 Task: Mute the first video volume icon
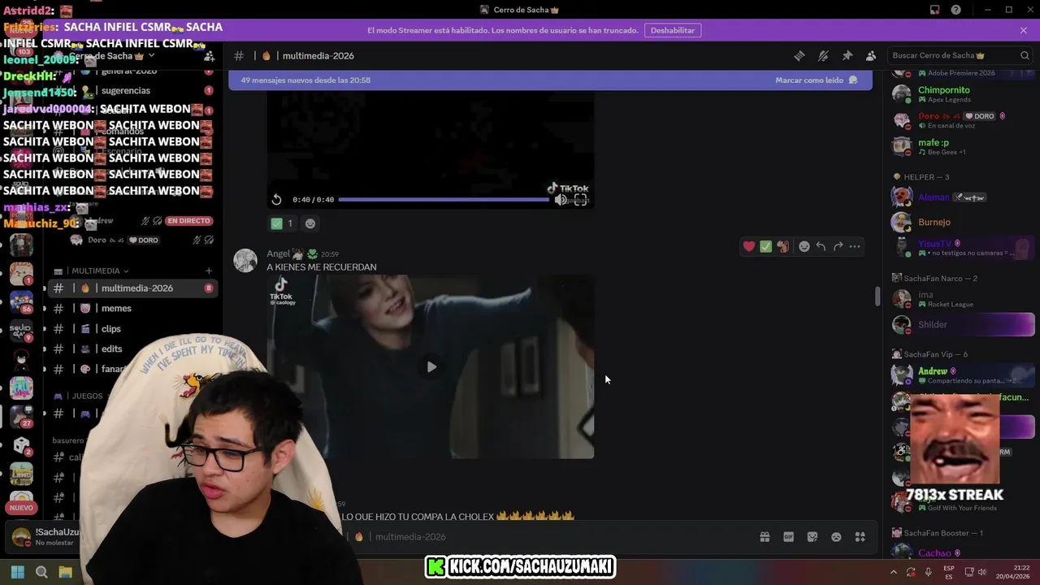pyautogui.click(x=561, y=200)
